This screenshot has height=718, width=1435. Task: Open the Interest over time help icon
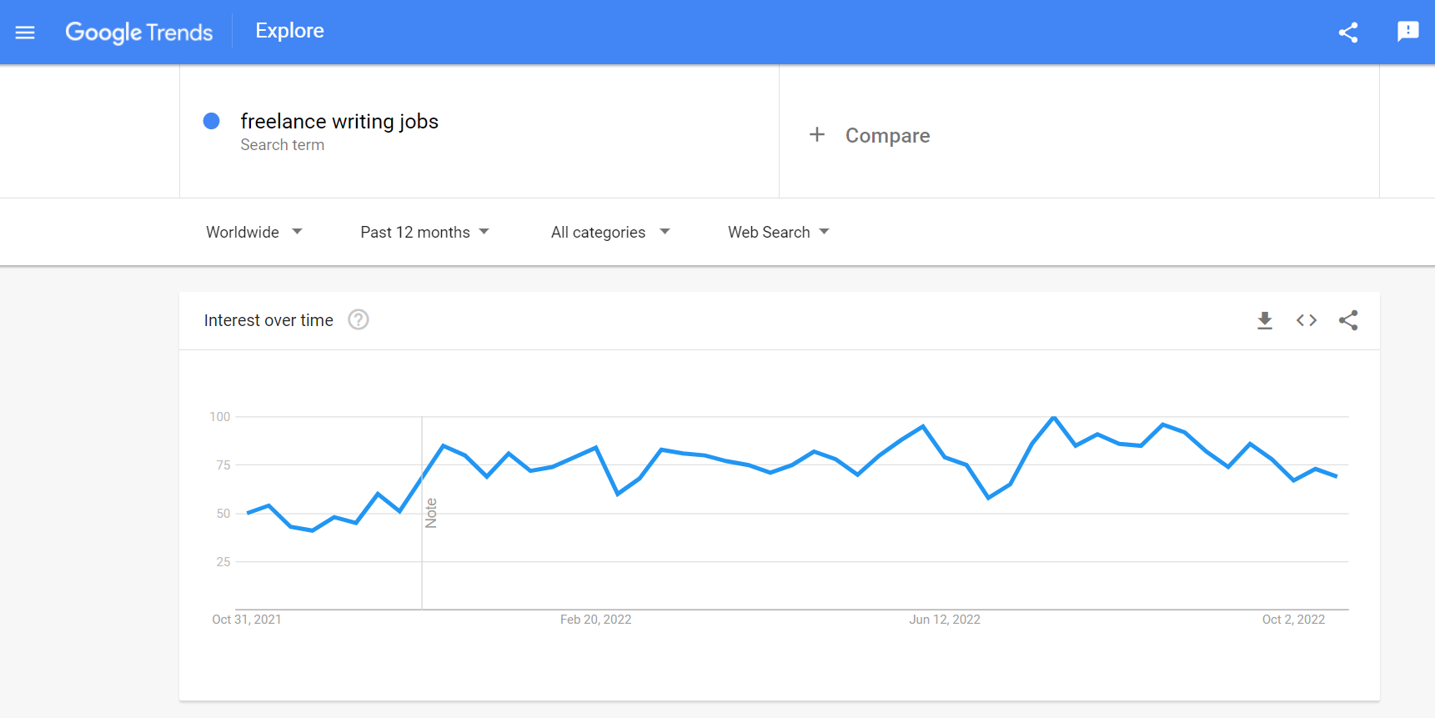(359, 320)
